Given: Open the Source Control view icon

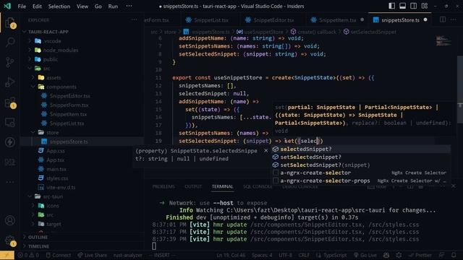Looking at the screenshot, I should point(9,62).
